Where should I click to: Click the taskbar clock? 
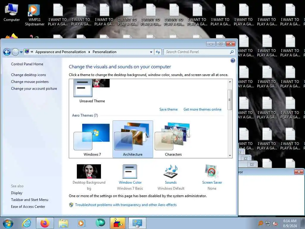coord(290,223)
